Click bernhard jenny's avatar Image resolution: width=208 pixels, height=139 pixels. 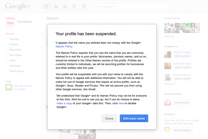(x=168, y=77)
